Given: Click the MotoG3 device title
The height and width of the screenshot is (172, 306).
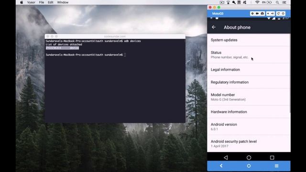Looking at the screenshot, I should [218, 13].
